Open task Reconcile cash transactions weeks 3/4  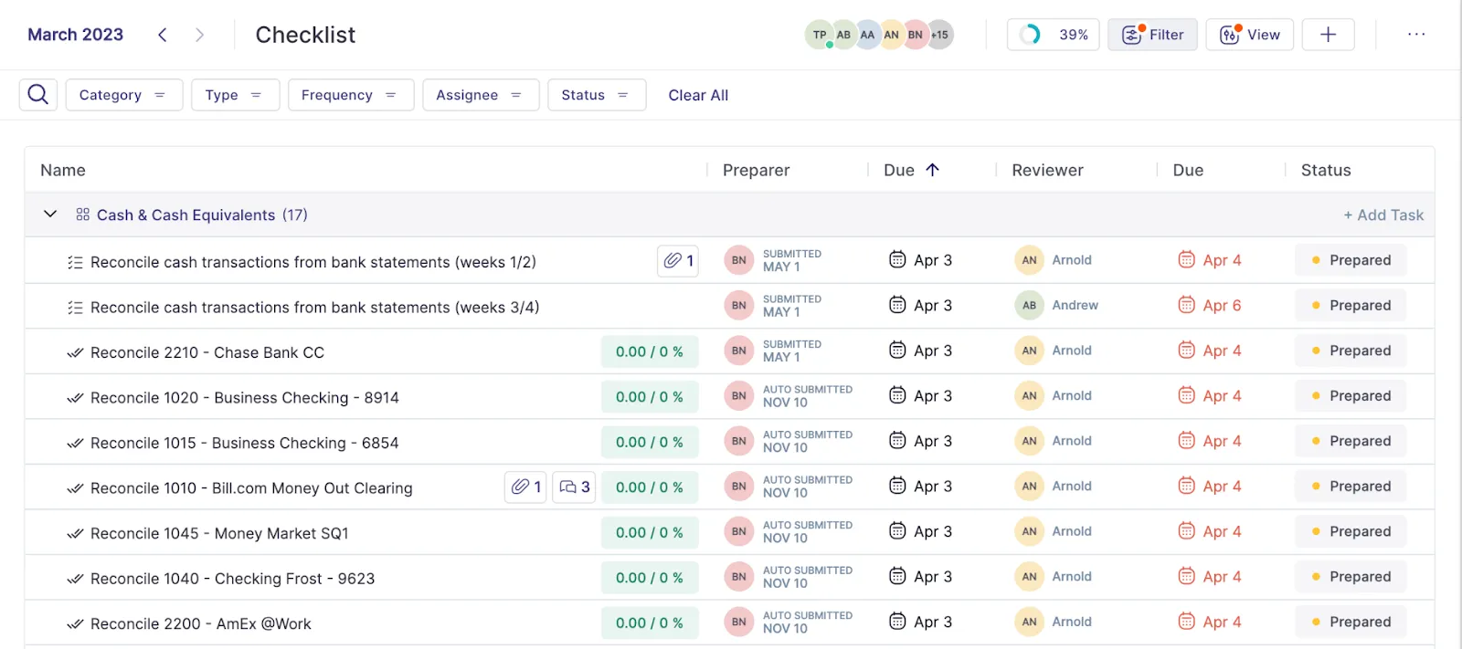(314, 308)
